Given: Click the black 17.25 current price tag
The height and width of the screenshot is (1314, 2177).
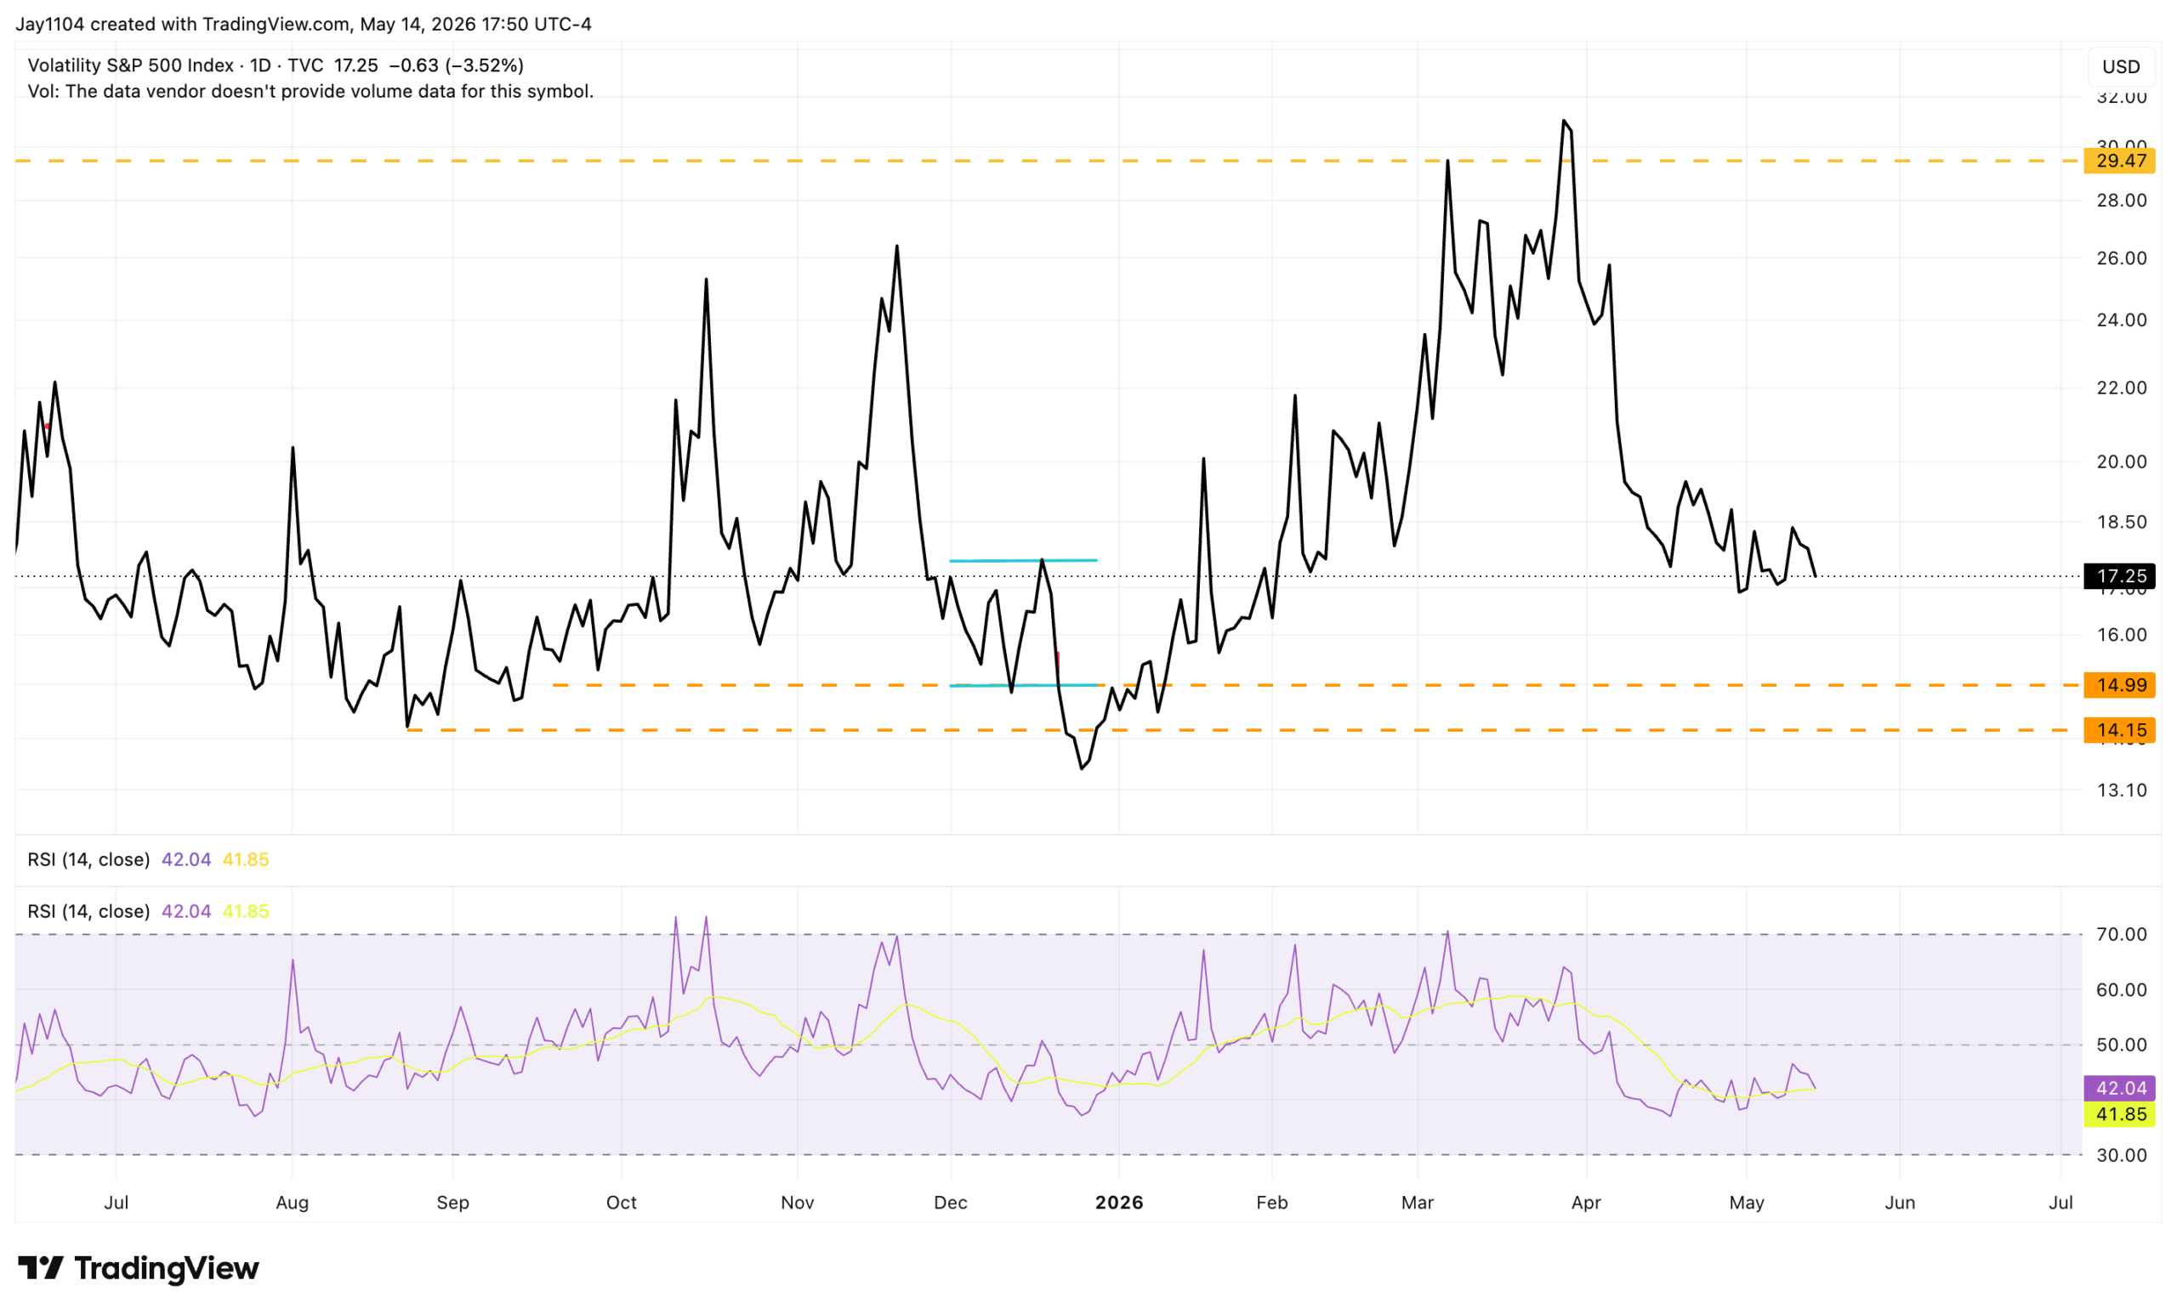Looking at the screenshot, I should (2119, 576).
